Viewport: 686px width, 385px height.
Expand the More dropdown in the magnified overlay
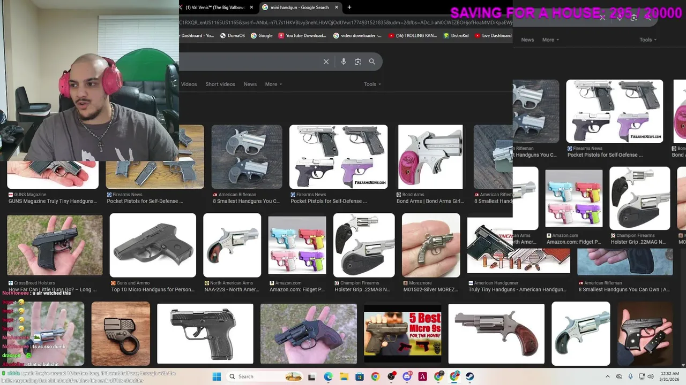(x=550, y=40)
